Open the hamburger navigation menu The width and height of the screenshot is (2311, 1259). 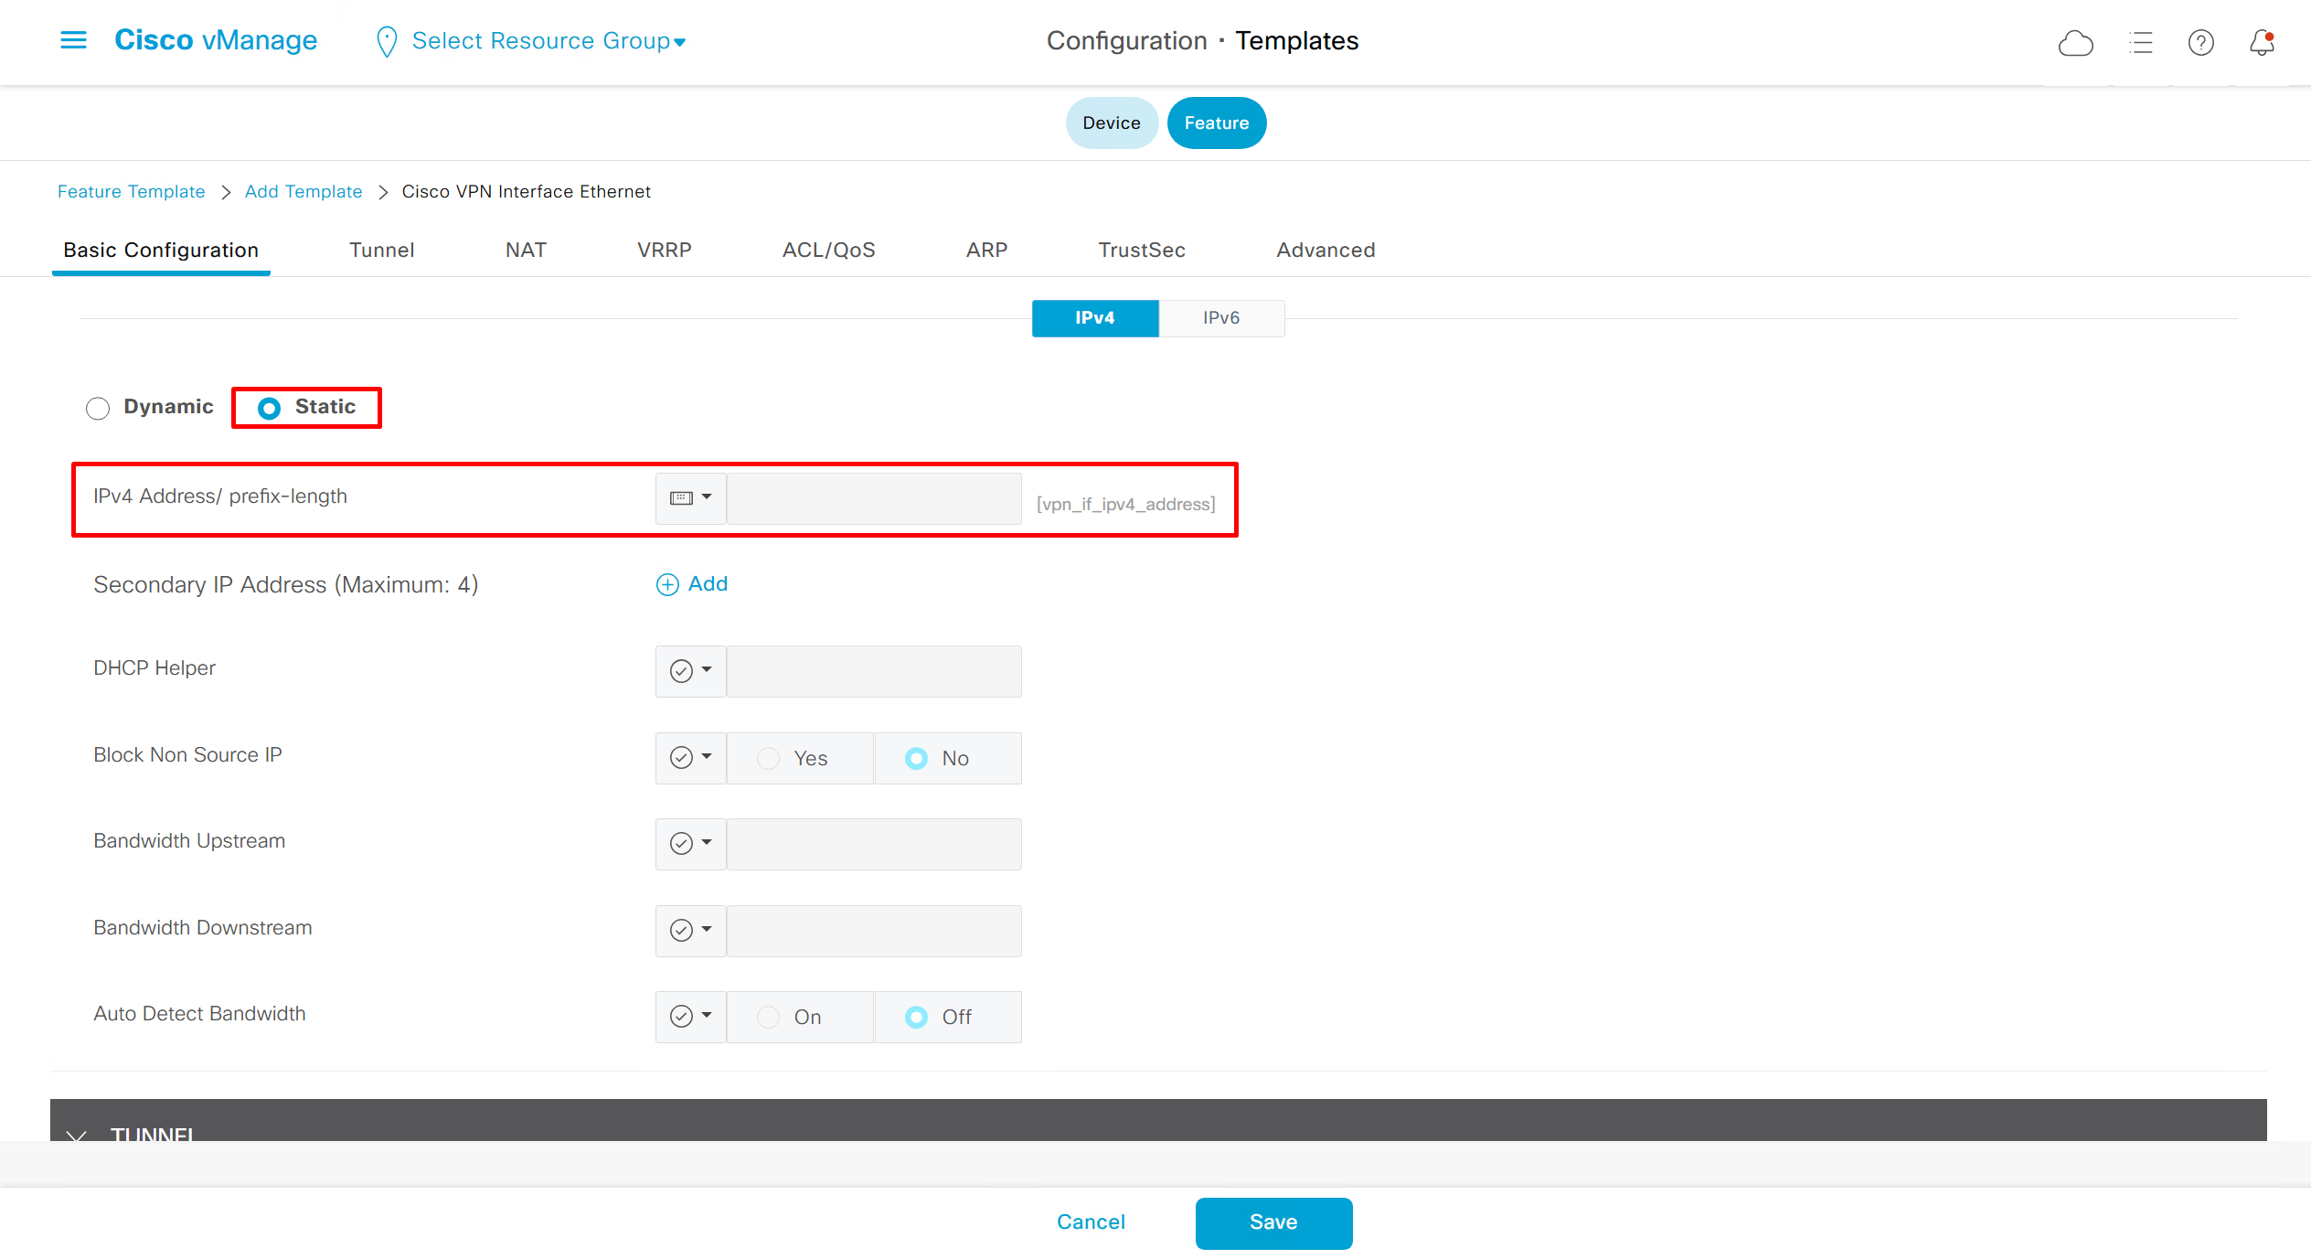(x=73, y=40)
